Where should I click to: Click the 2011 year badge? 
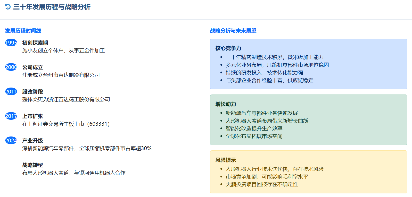(11, 91)
